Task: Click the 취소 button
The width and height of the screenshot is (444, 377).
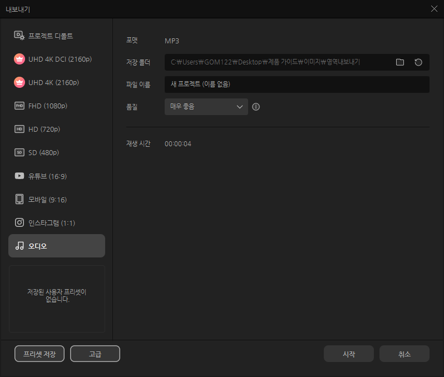Action: (x=404, y=354)
